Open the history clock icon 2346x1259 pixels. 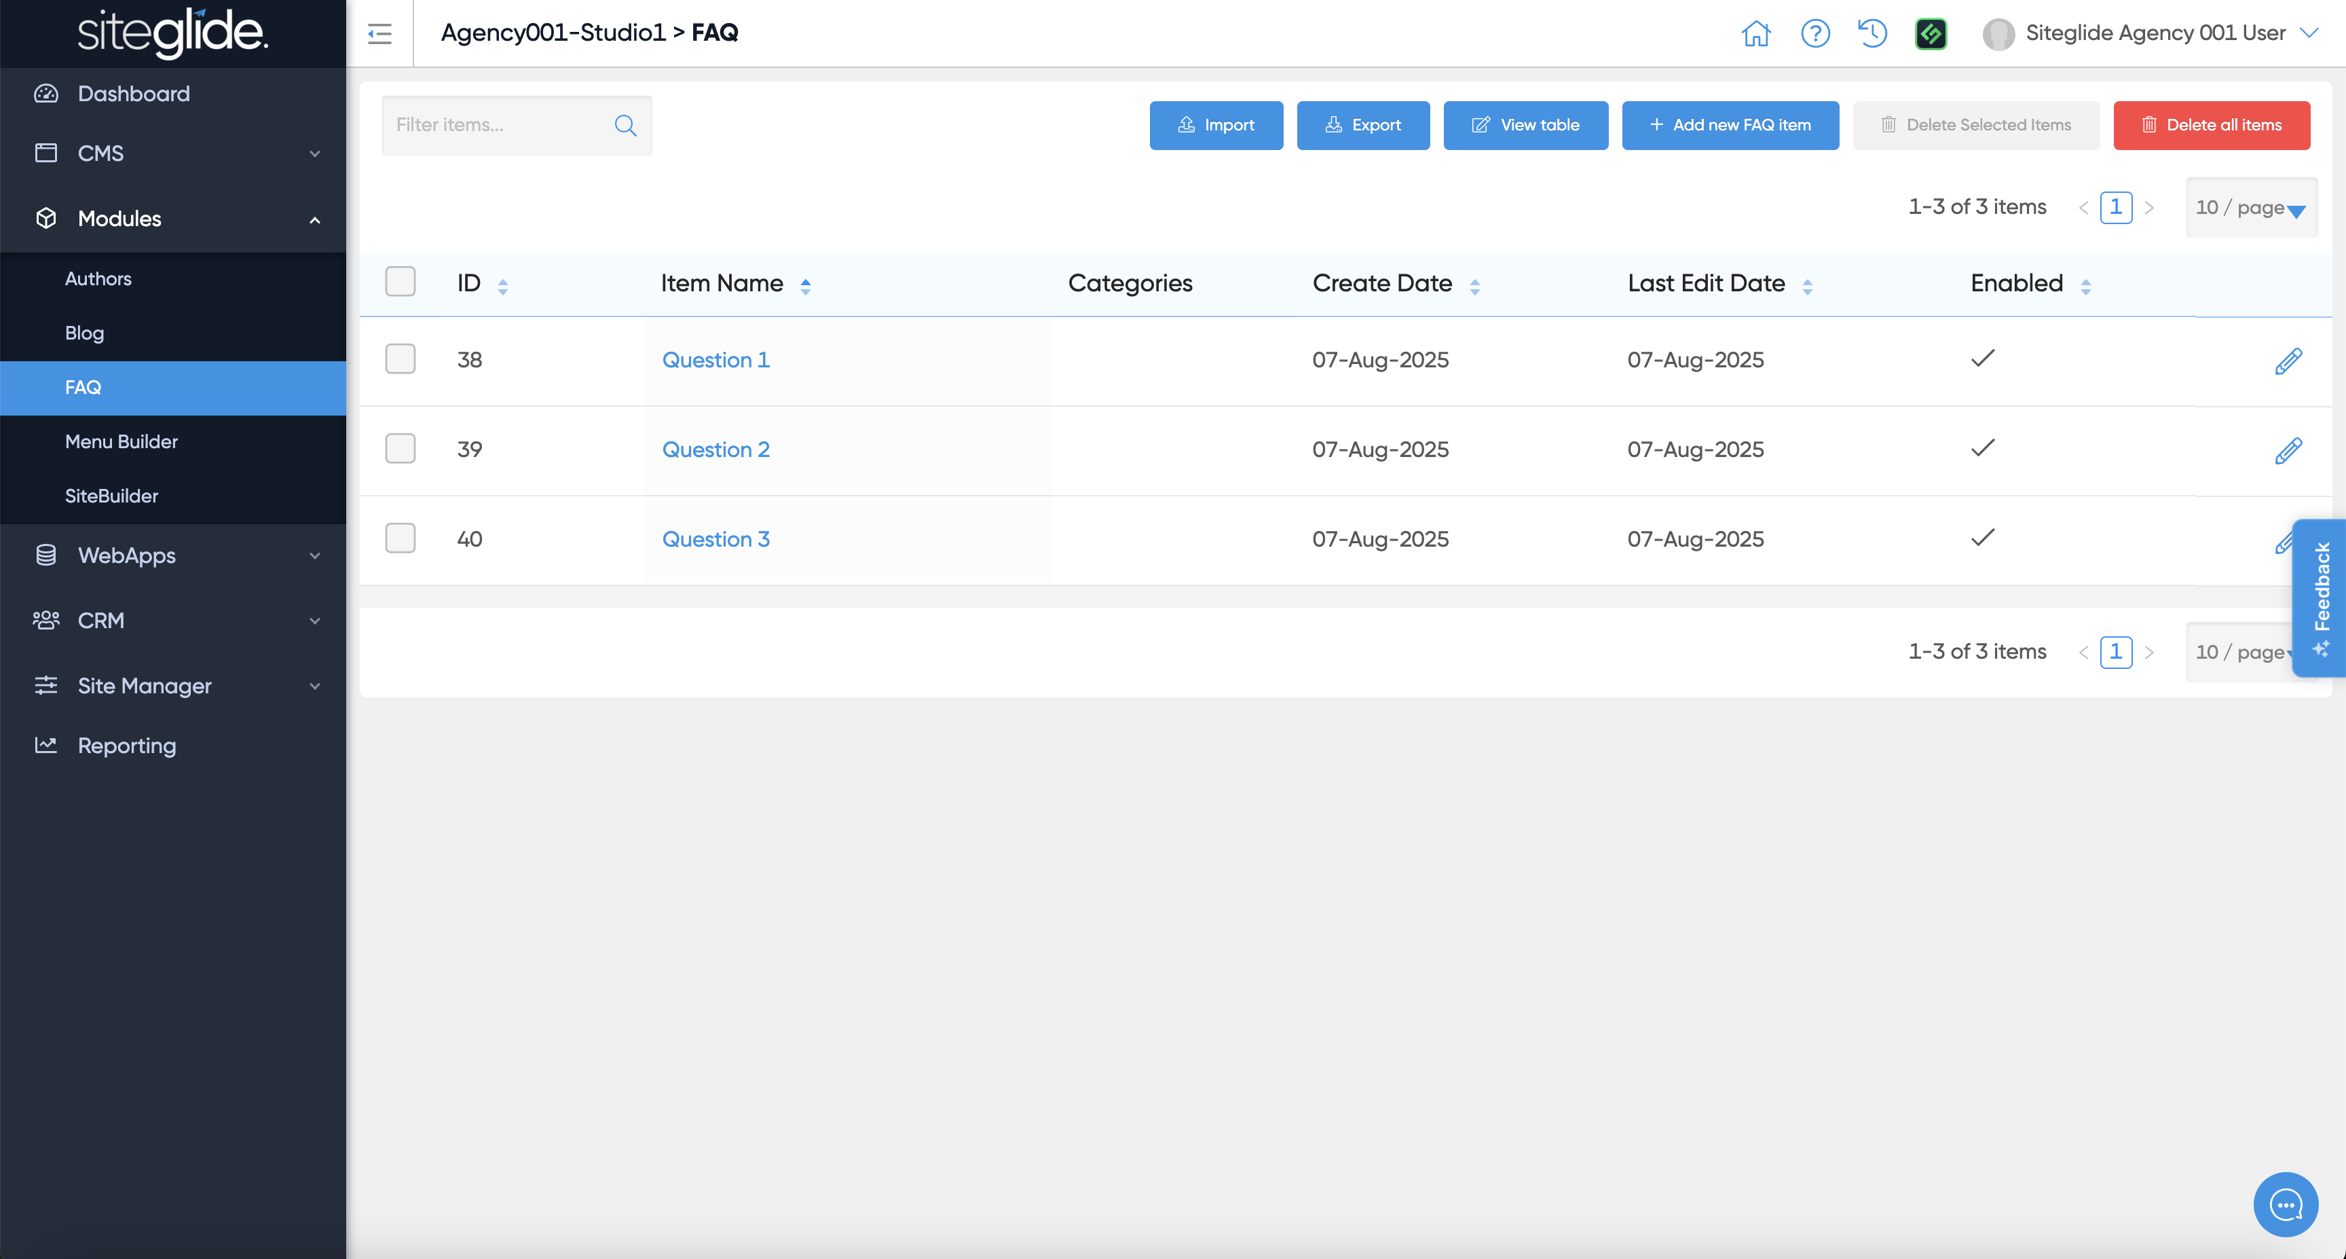1872,34
